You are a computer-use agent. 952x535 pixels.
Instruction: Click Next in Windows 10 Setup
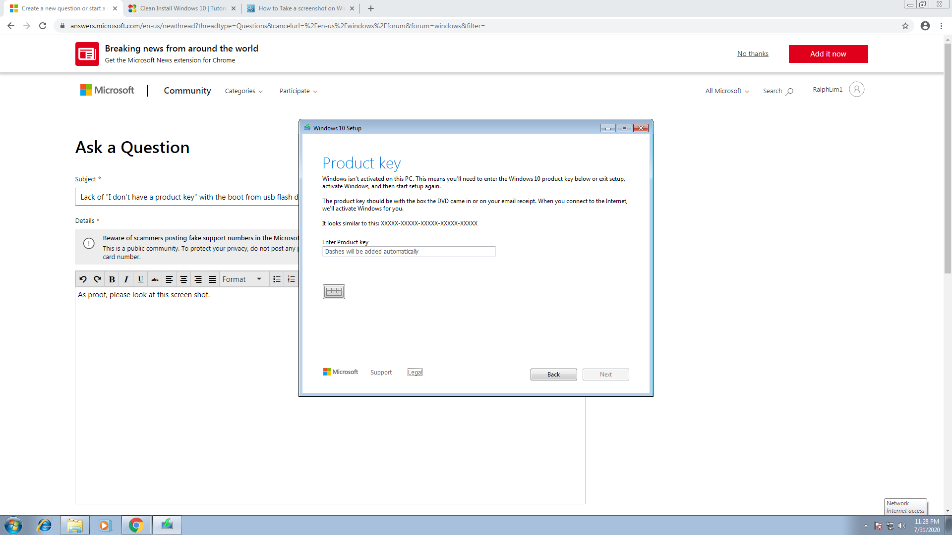(605, 374)
